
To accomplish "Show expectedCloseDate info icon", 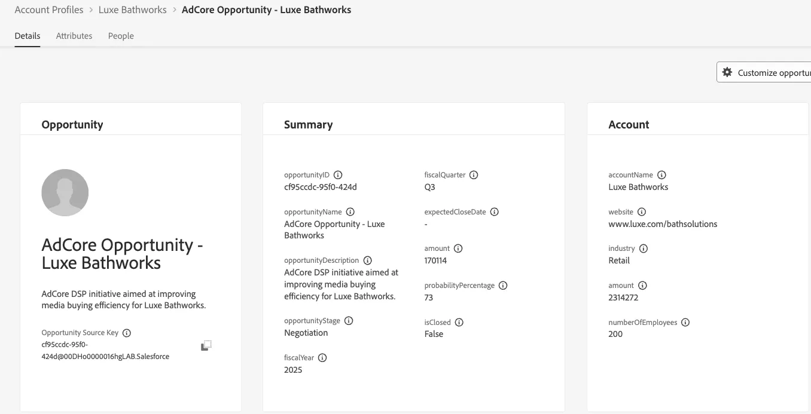I will pyautogui.click(x=494, y=212).
